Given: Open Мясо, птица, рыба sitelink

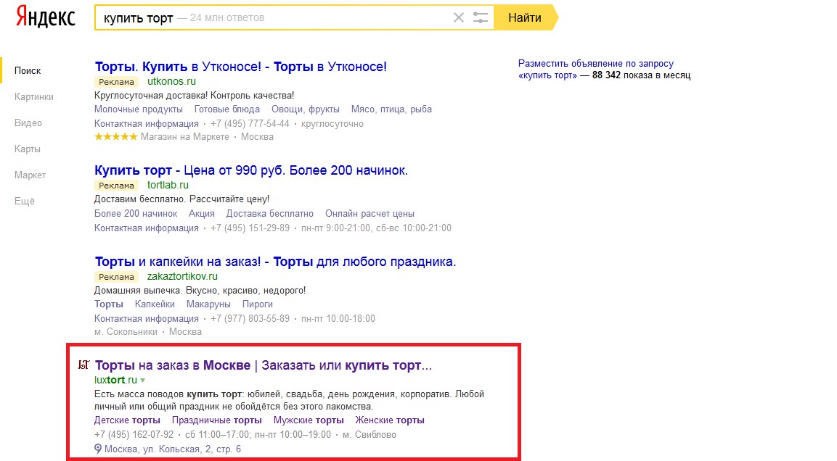Looking at the screenshot, I should click(x=391, y=109).
